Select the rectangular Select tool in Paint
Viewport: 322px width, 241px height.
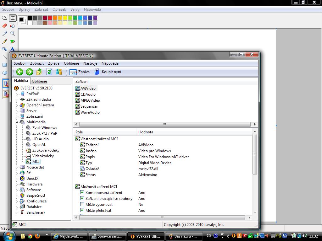[x=13, y=18]
